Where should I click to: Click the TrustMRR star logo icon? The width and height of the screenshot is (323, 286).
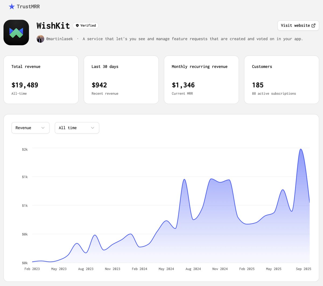(x=12, y=6)
